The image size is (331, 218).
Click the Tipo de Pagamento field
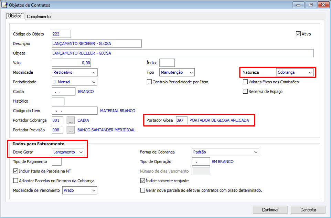(56, 162)
